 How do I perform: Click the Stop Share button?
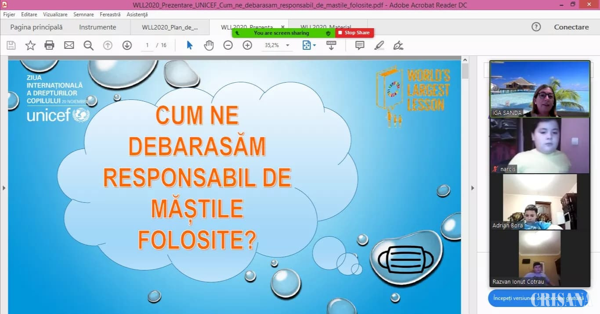(x=354, y=33)
